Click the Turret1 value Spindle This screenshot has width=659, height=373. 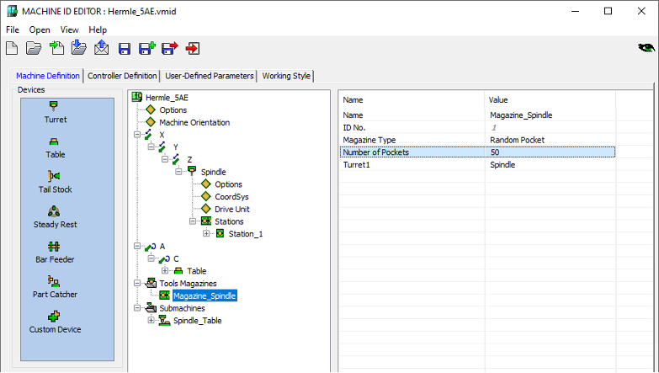coord(502,165)
